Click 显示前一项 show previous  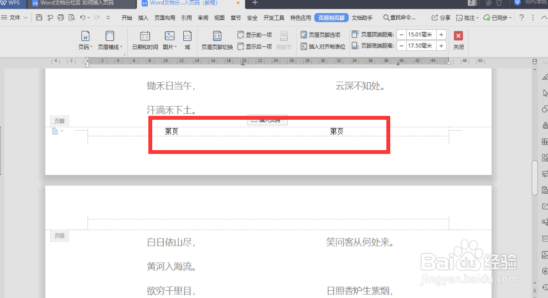coord(255,35)
